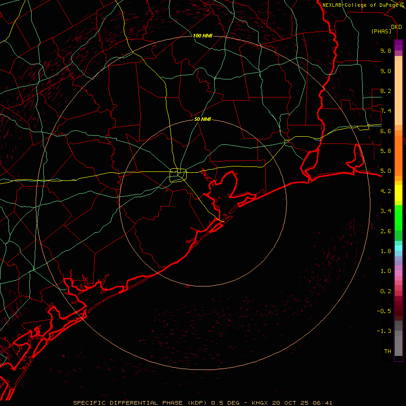Click the 5.8 scale value
This screenshot has height=406, width=406.
[x=386, y=151]
